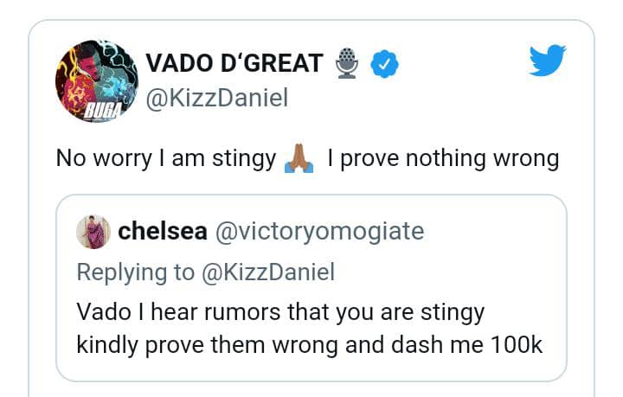Open chelsea's small profile avatar
Image resolution: width=623 pixels, height=397 pixels.
pyautogui.click(x=93, y=232)
